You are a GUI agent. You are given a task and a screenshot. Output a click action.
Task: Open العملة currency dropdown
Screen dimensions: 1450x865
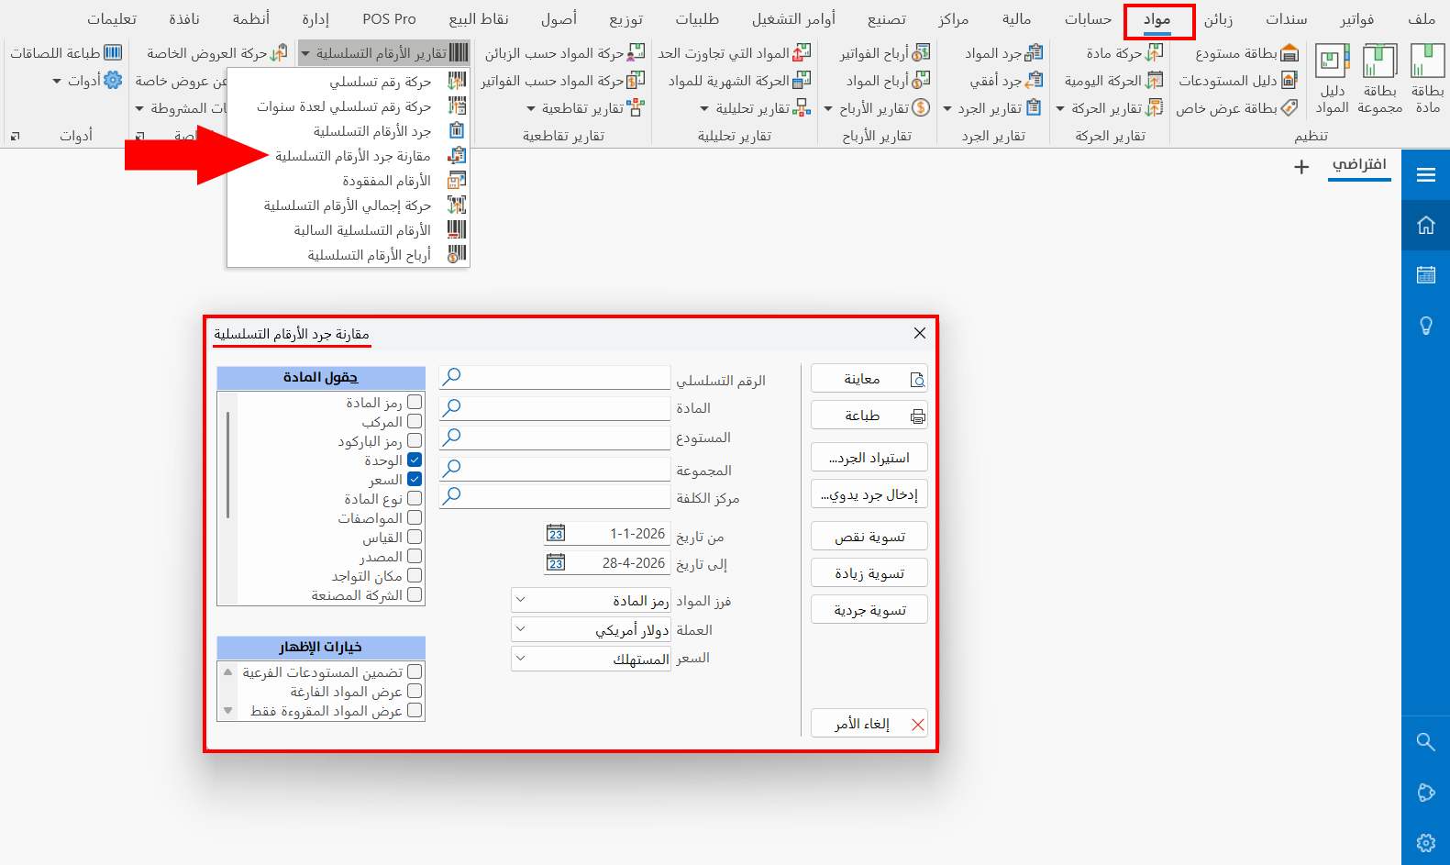[x=592, y=630]
